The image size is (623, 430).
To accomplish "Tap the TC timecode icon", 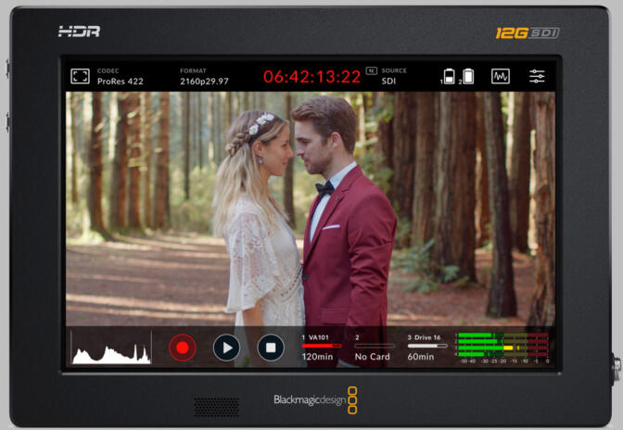I will click(x=371, y=70).
